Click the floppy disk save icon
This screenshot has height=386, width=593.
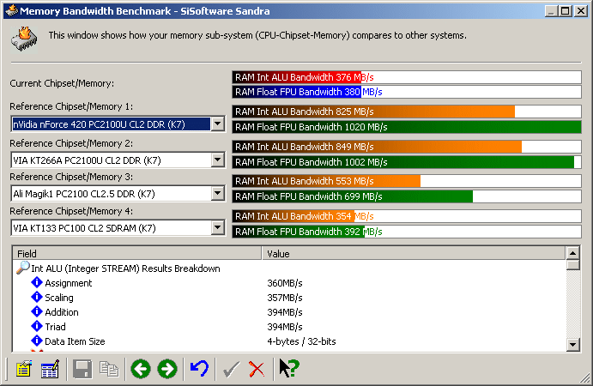coord(82,369)
